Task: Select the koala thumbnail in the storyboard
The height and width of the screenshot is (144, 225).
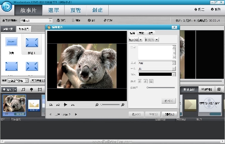Action: 14,105
